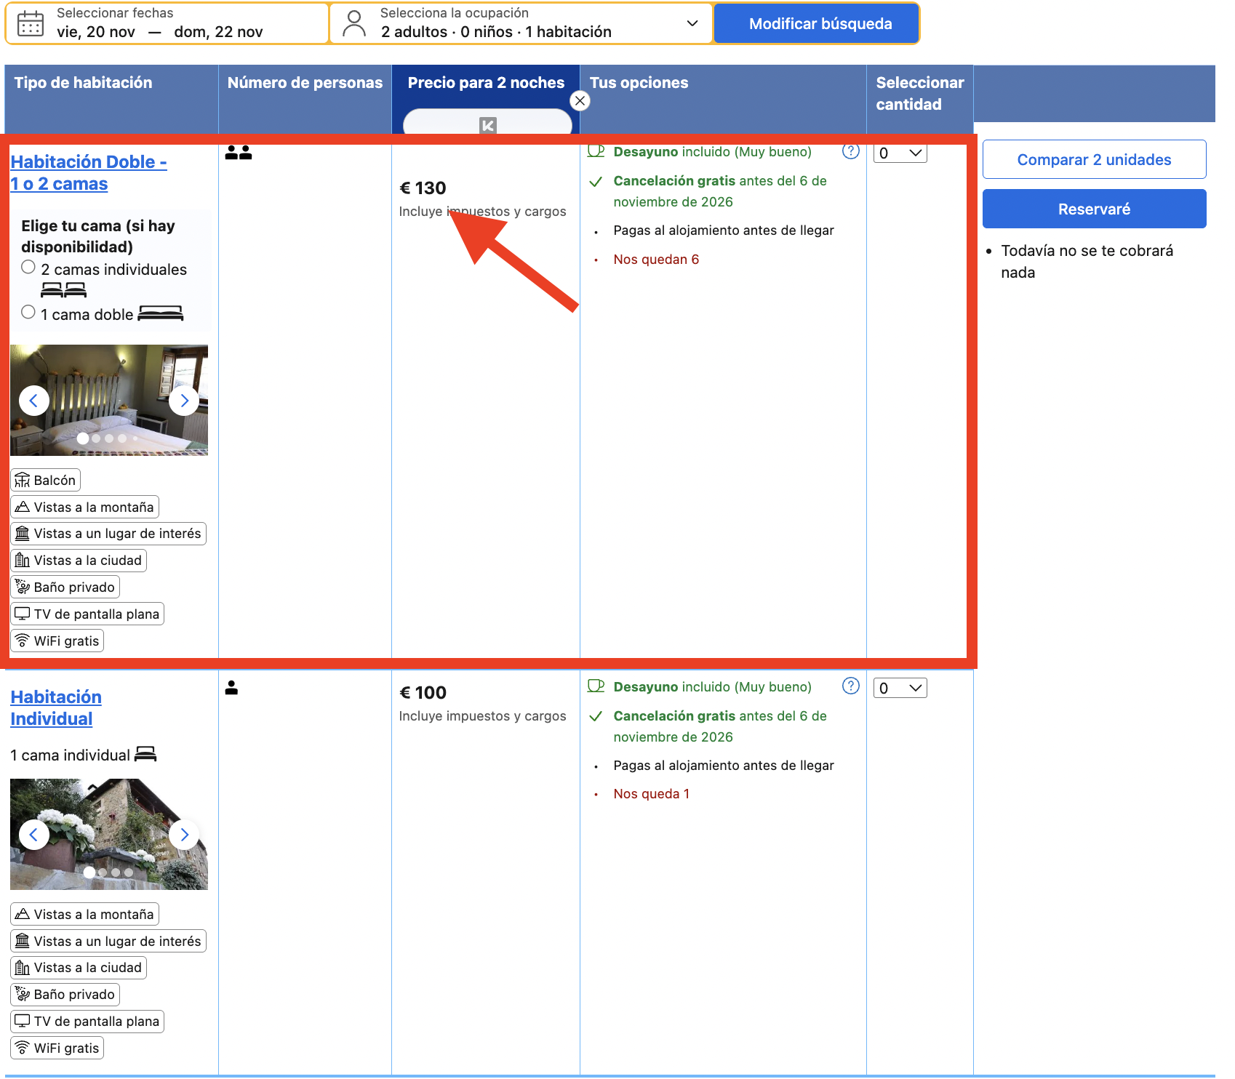
Task: Close the price column popup with X
Action: click(580, 101)
